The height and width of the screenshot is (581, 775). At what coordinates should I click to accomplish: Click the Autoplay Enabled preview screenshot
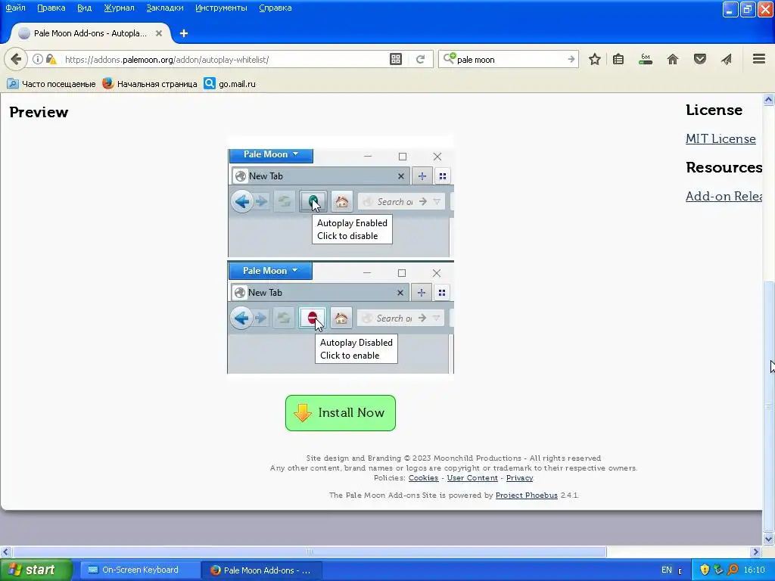click(x=341, y=203)
